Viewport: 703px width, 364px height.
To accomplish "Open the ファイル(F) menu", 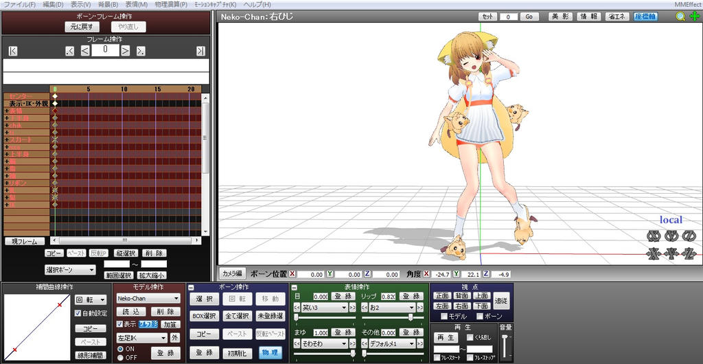I will (x=20, y=5).
